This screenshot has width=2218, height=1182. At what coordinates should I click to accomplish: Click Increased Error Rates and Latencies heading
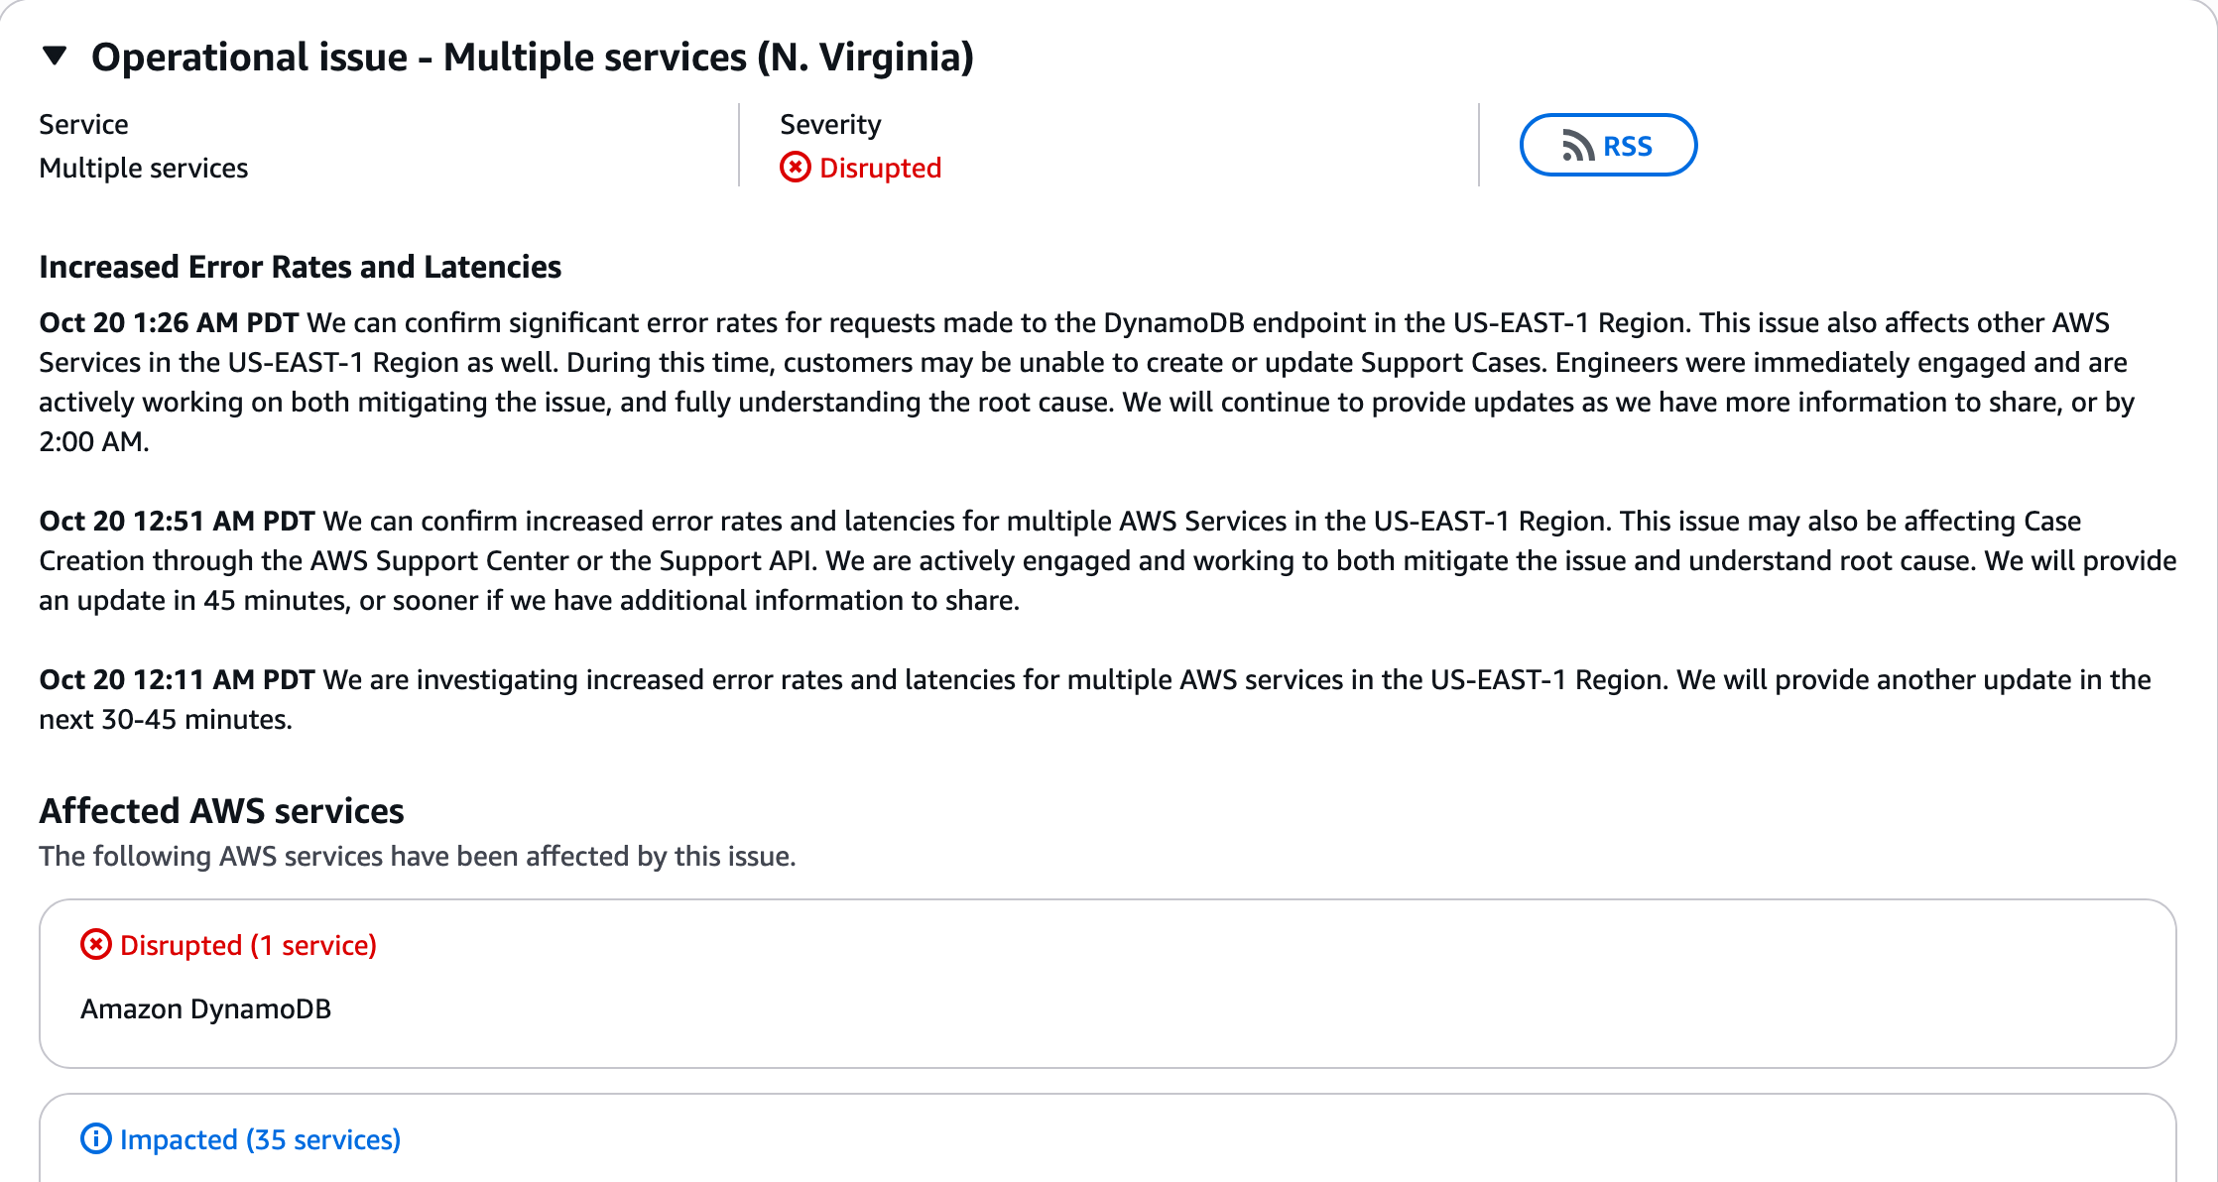[x=300, y=267]
